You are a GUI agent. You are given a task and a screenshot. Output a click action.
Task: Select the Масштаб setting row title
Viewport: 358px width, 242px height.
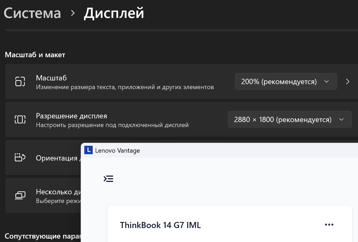[x=51, y=78]
